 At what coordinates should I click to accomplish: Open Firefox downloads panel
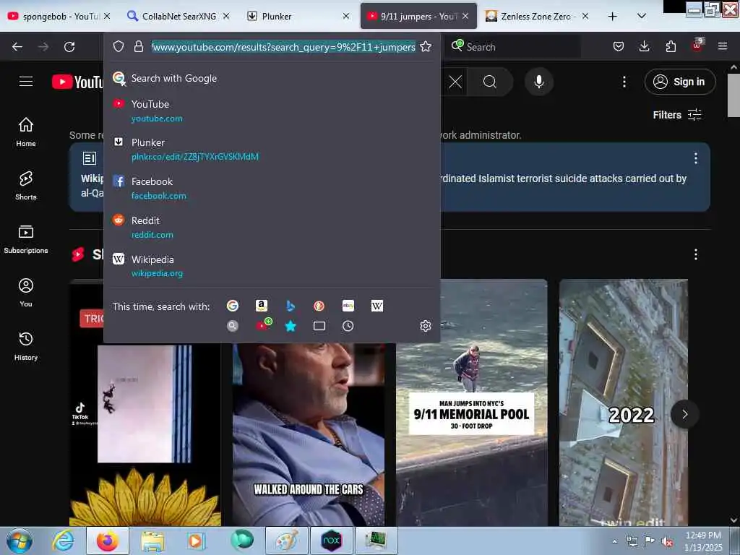tap(644, 46)
